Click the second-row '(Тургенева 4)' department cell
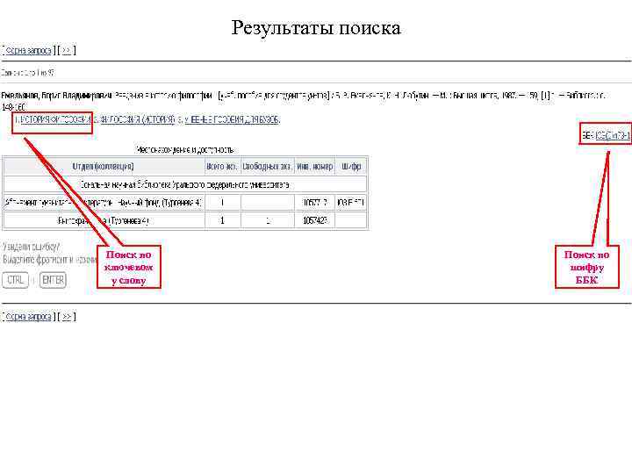Viewport: 632px width, 474px height. [104, 221]
